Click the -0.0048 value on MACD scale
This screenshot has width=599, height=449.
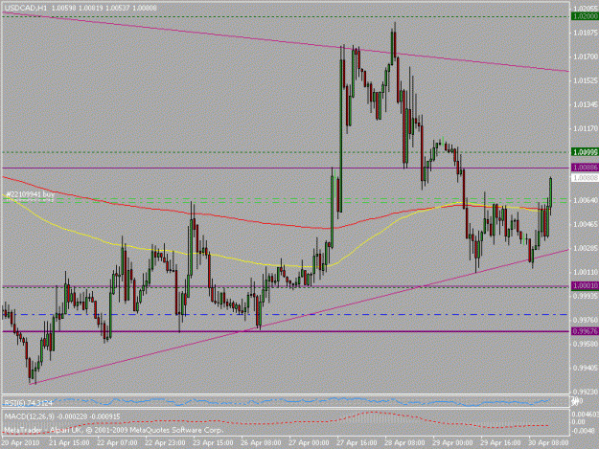[x=582, y=430]
